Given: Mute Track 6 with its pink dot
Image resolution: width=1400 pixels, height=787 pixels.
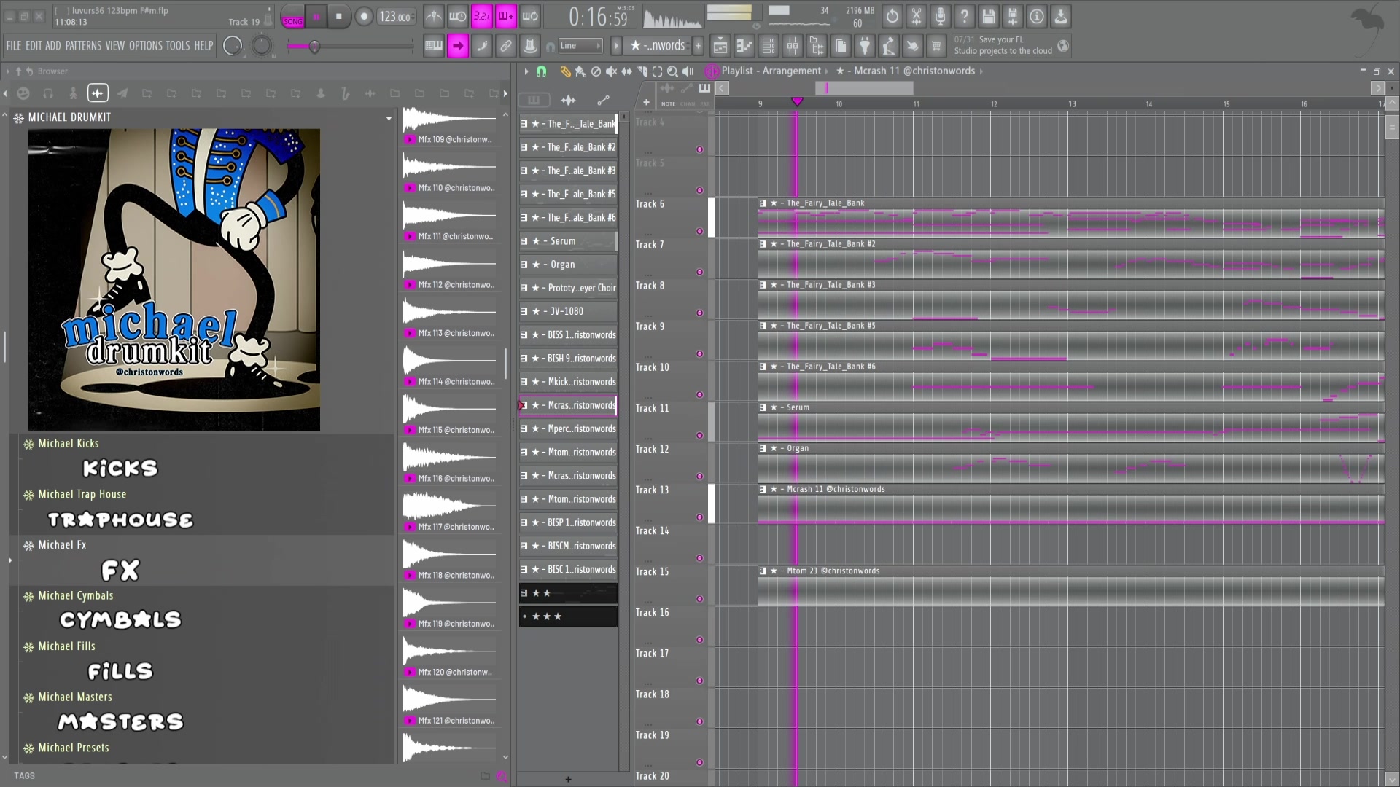Looking at the screenshot, I should (x=700, y=231).
